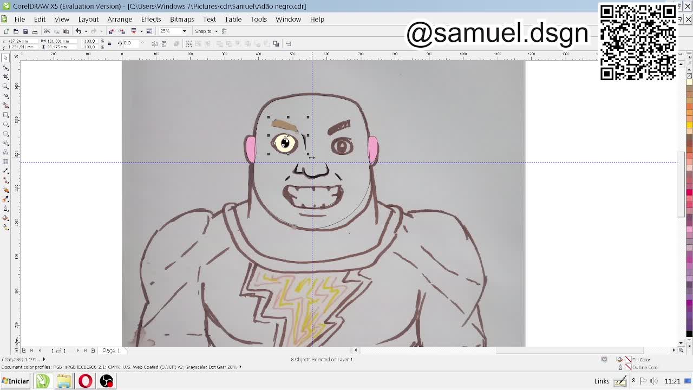This screenshot has height=390, width=693.
Task: Select the Text tool
Action: [6, 152]
